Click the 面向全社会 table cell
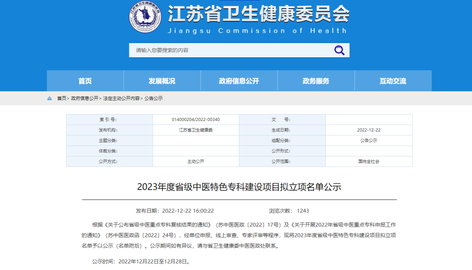Image resolution: width=472 pixels, height=270 pixels. click(369, 161)
